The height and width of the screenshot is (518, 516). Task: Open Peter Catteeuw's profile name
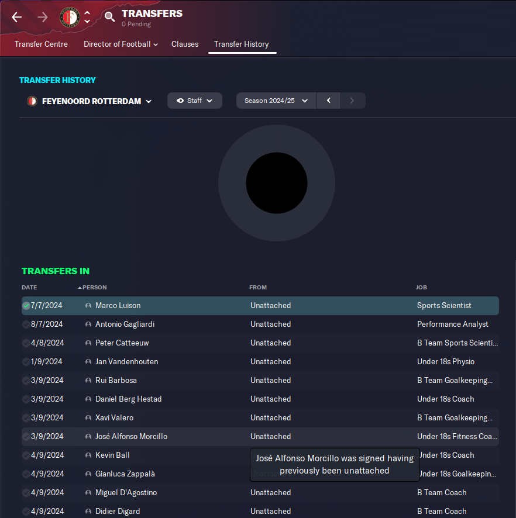click(122, 343)
